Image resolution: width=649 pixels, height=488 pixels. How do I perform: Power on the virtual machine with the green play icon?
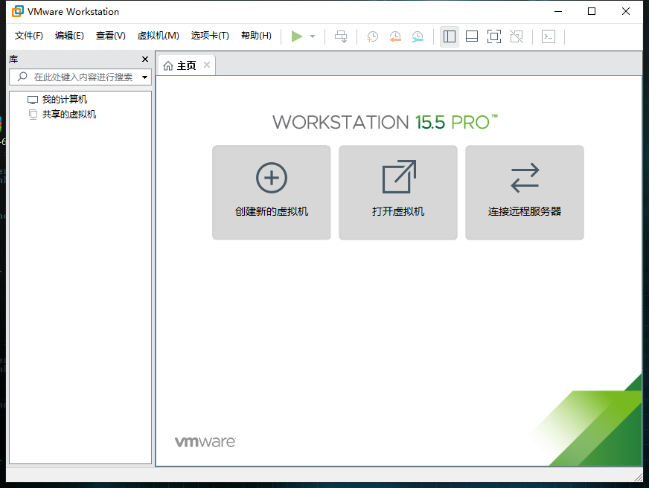(296, 36)
